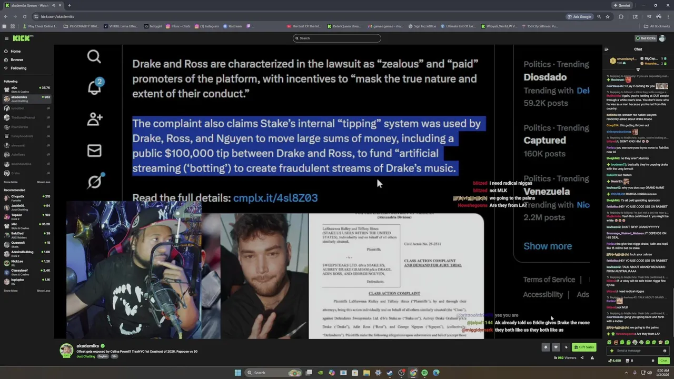Click the Grok slashed-circle icon in stream

pos(94,182)
